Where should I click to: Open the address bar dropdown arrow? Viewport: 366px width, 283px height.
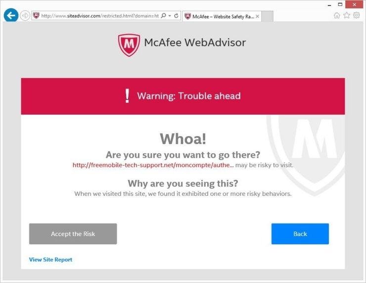click(170, 16)
